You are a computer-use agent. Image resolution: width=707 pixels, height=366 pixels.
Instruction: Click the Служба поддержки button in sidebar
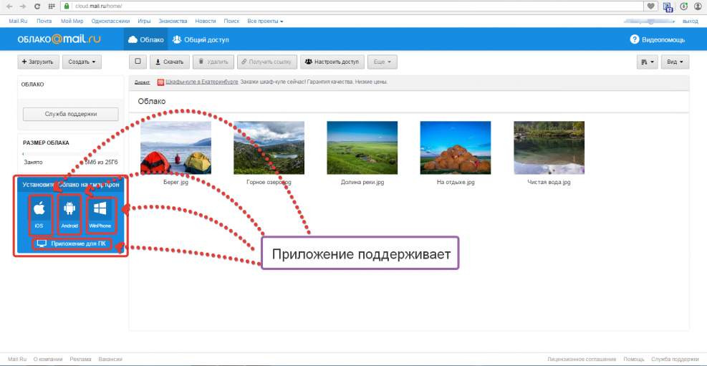coord(70,113)
